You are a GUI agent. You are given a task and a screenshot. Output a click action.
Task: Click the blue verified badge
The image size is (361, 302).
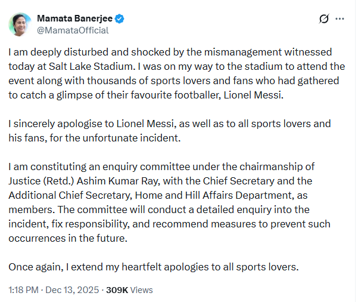click(120, 19)
